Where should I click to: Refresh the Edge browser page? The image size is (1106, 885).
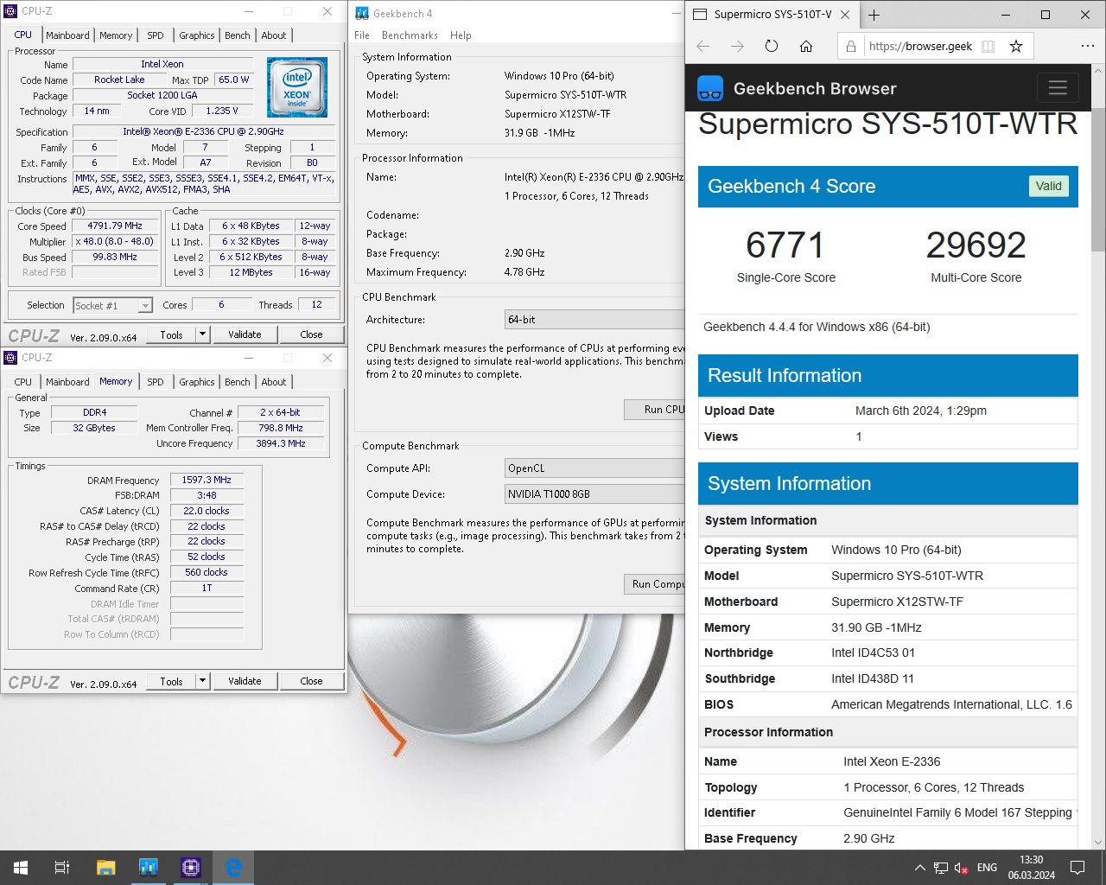pyautogui.click(x=772, y=47)
